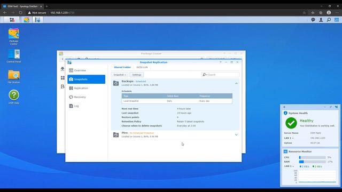Open the Snapshot dropdown button

tap(120, 75)
